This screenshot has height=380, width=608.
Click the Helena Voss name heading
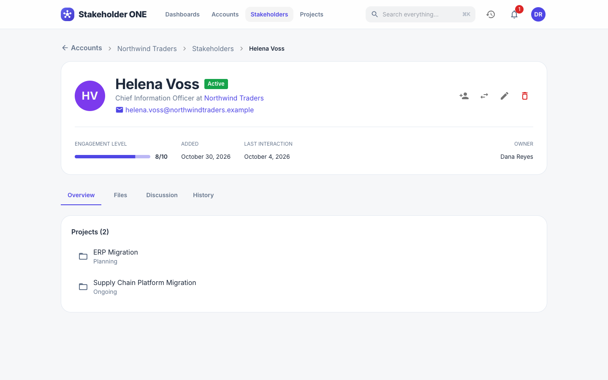[157, 84]
